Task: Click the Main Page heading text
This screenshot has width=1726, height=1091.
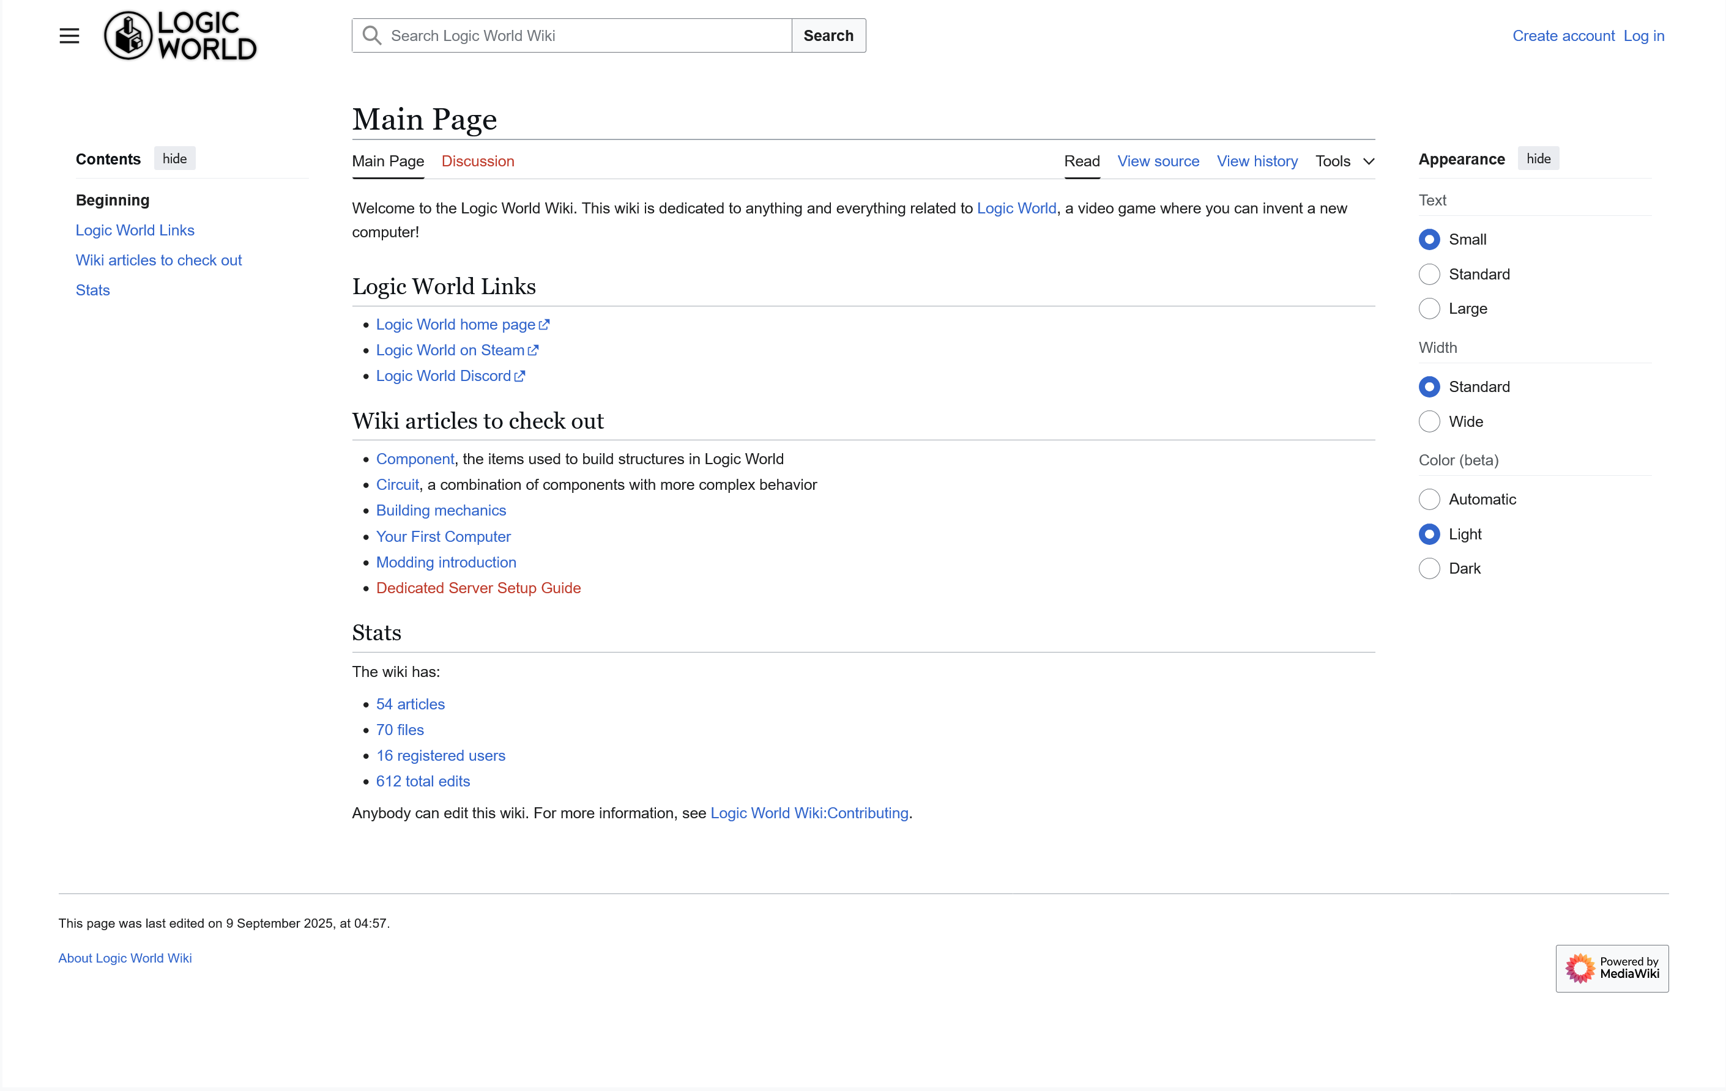Action: (425, 119)
